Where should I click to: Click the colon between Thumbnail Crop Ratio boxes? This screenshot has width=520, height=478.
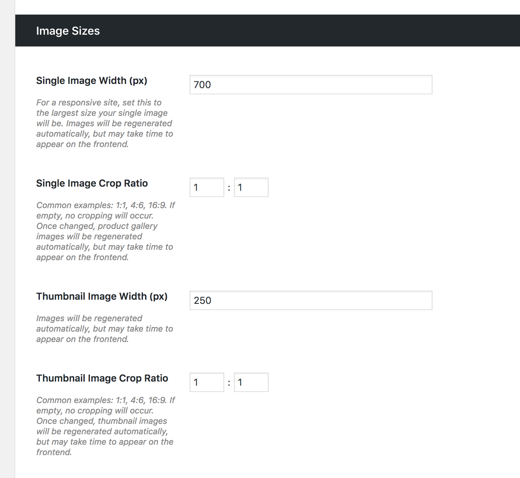pyautogui.click(x=229, y=382)
